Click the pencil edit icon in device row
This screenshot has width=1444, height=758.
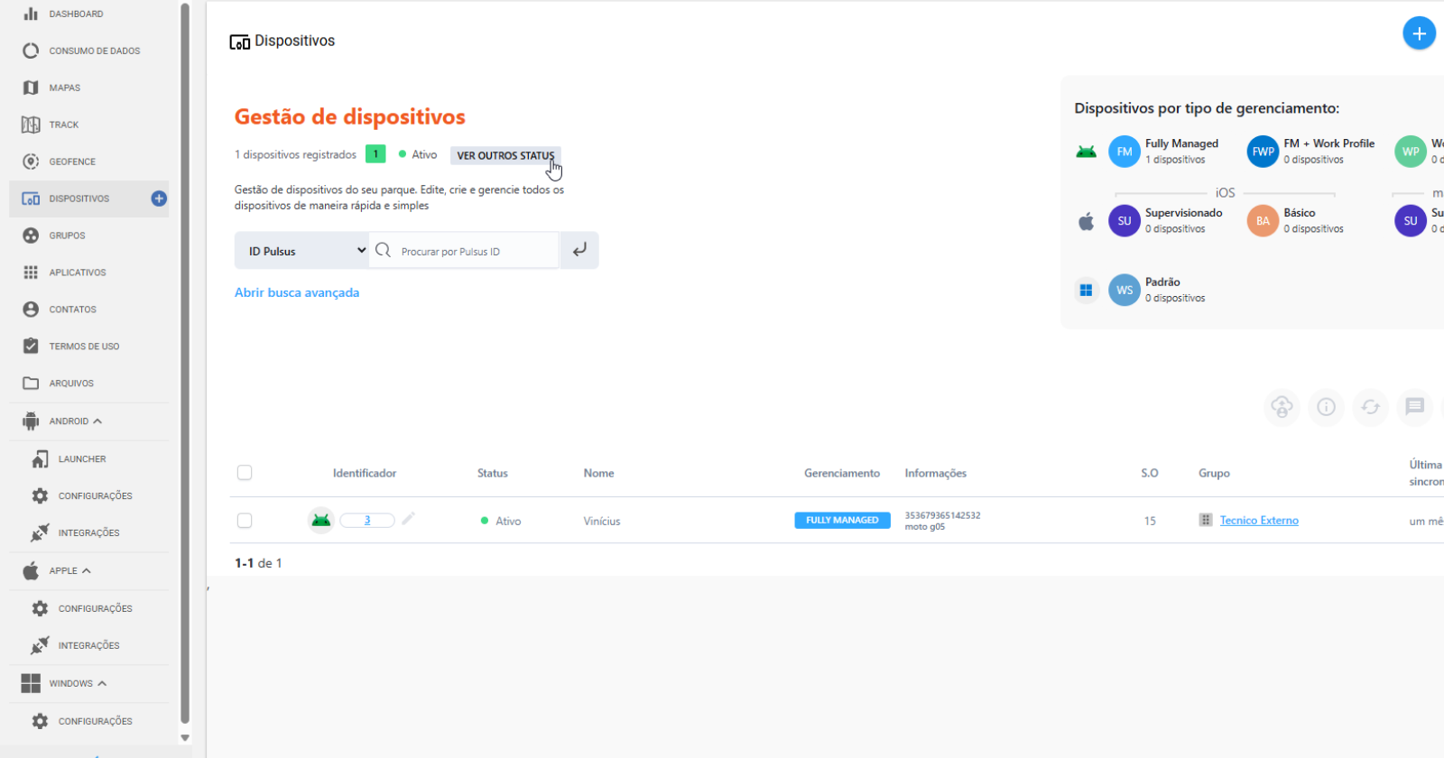click(x=408, y=519)
